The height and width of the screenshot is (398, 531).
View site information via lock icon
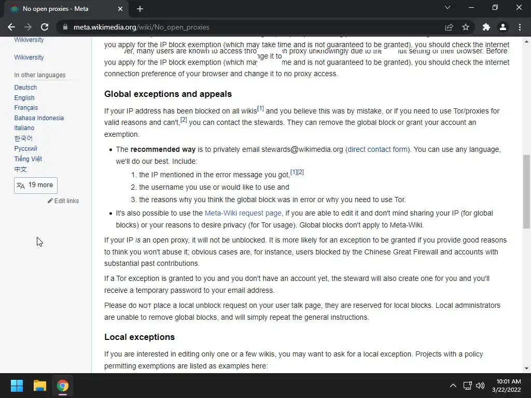65,27
